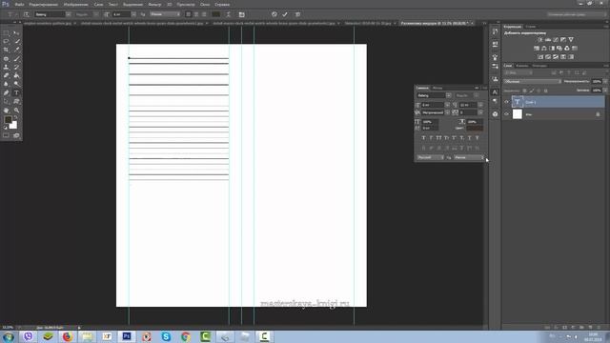Open anti-aliasing dropdown in options bar
Screen dimensions: 610x343
click(165, 14)
